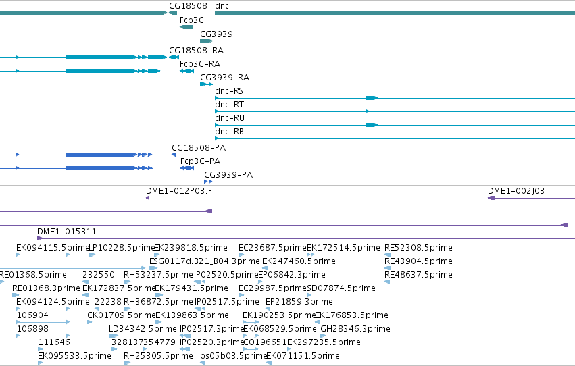Open the CK01709.5prime EST label
The image size is (575, 366).
[122, 315]
